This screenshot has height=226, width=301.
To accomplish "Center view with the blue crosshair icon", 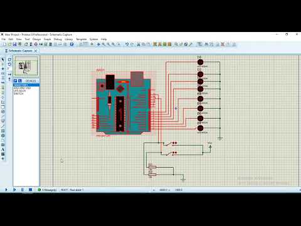I will [x=98, y=44].
